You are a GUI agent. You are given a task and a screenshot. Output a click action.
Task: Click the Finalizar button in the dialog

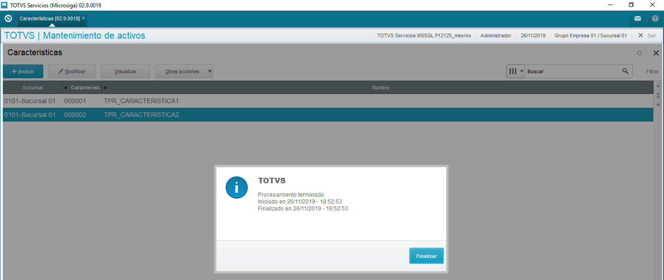tap(426, 256)
